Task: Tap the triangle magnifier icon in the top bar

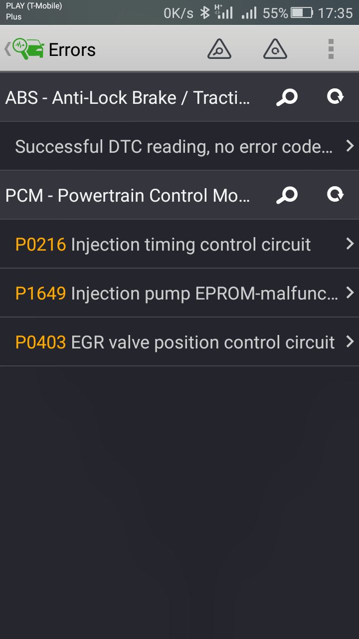Action: coord(219,49)
